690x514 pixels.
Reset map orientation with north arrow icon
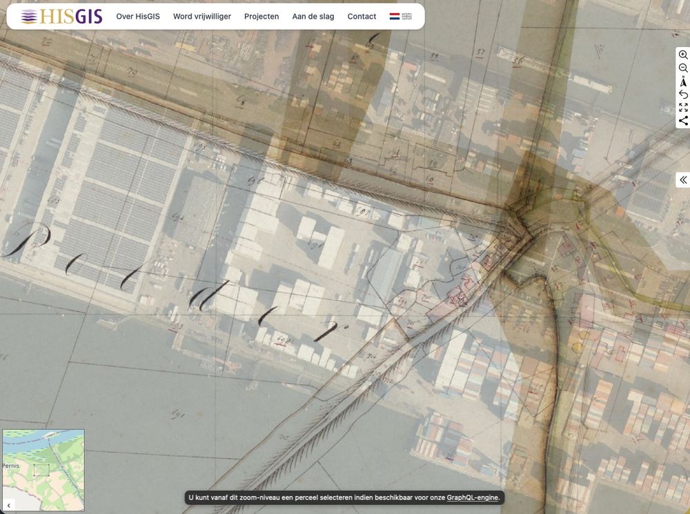(x=683, y=81)
